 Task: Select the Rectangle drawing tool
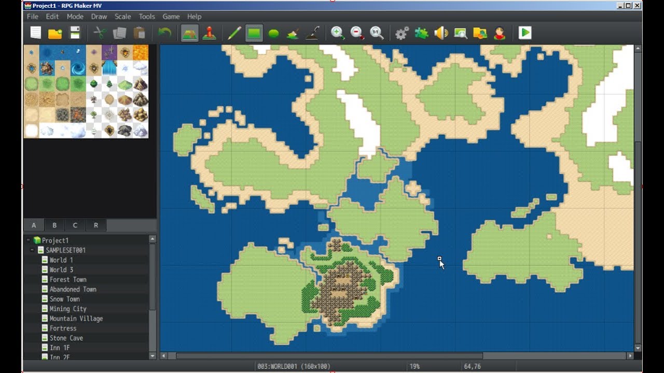pos(254,33)
